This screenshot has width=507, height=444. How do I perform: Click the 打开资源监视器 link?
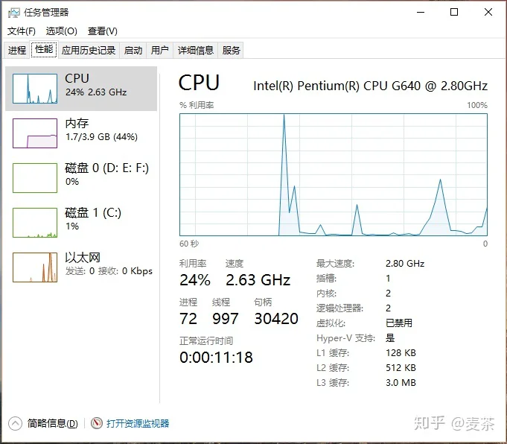[x=138, y=423]
